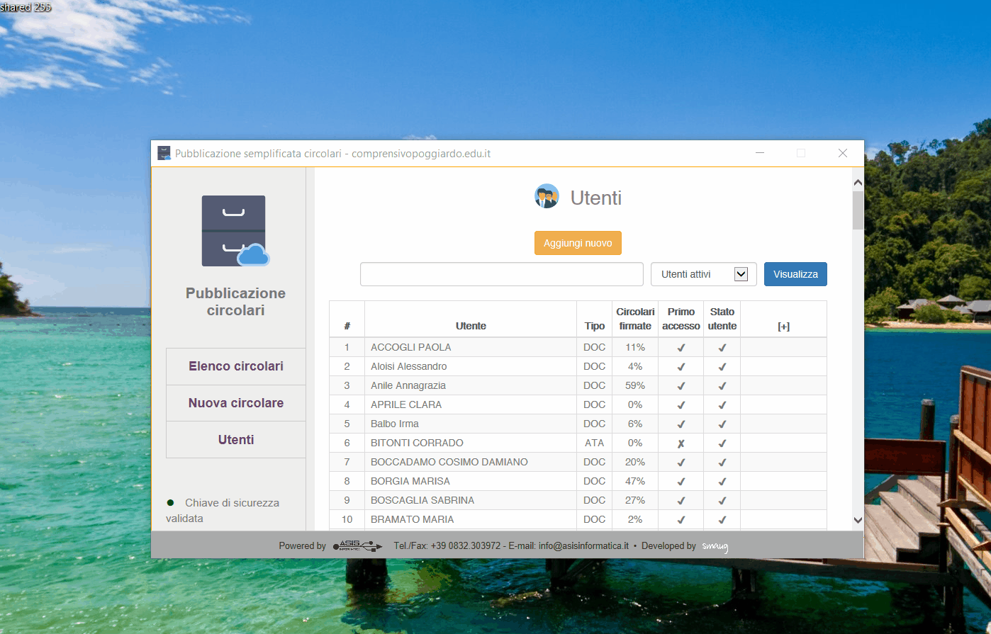Click scrollbar down arrow

point(858,520)
